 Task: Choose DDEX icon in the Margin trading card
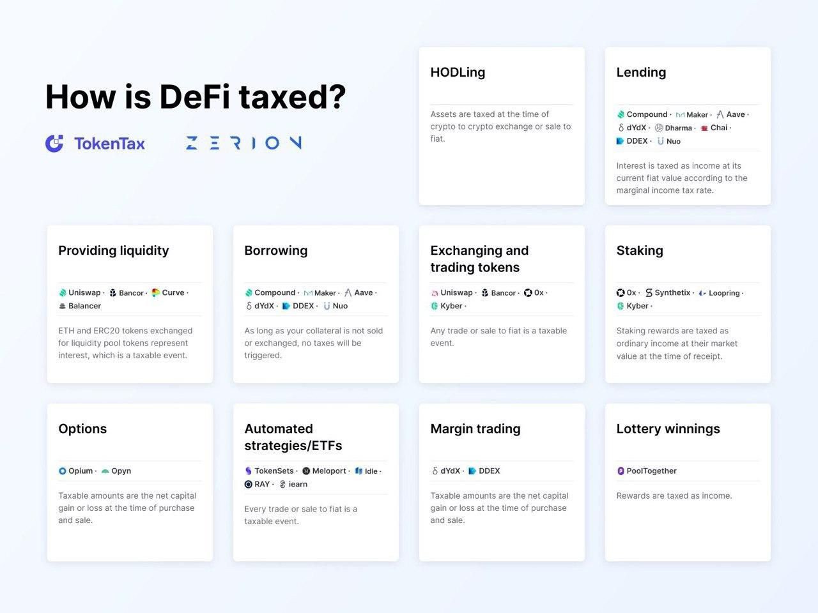[x=472, y=471]
